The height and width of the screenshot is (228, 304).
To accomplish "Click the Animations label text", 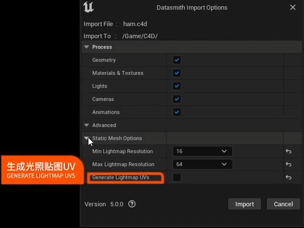I will [106, 112].
